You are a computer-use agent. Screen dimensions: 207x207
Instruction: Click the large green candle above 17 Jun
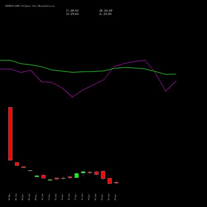pyautogui.click(x=77, y=176)
